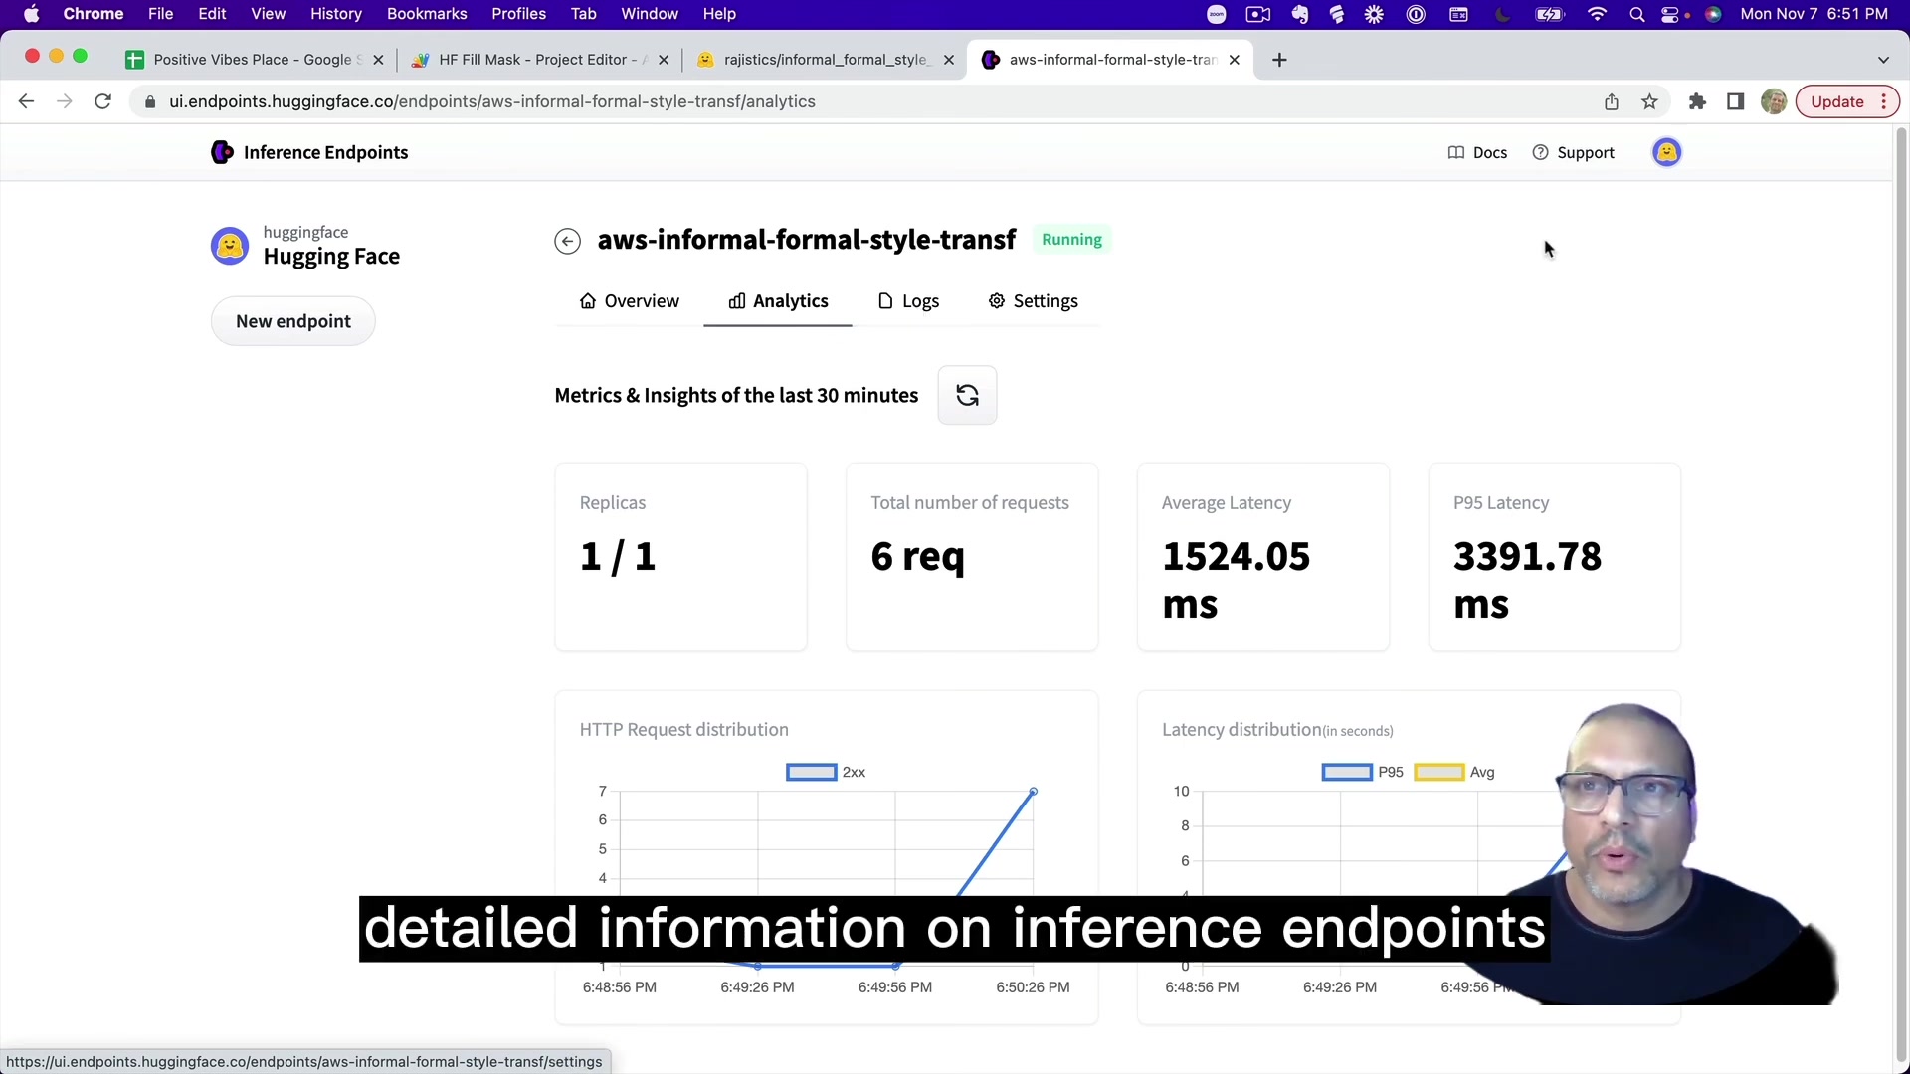
Task: Open the View menu
Action: pyautogui.click(x=268, y=14)
